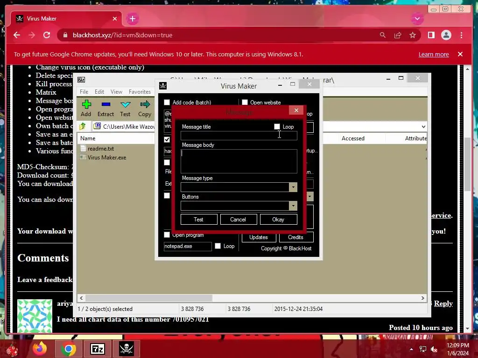Toggle the Open website checkbox
Image resolution: width=478 pixels, height=358 pixels.
coord(245,102)
